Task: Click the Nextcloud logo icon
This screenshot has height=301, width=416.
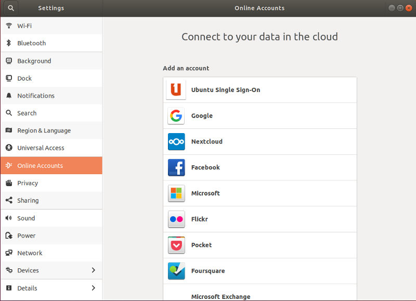Action: [175, 141]
